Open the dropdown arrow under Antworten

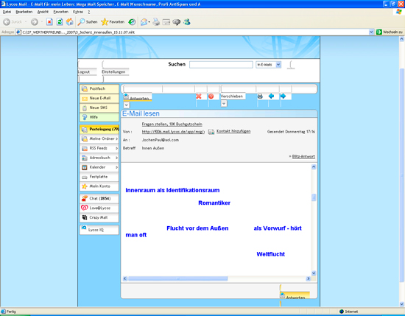[x=127, y=105]
